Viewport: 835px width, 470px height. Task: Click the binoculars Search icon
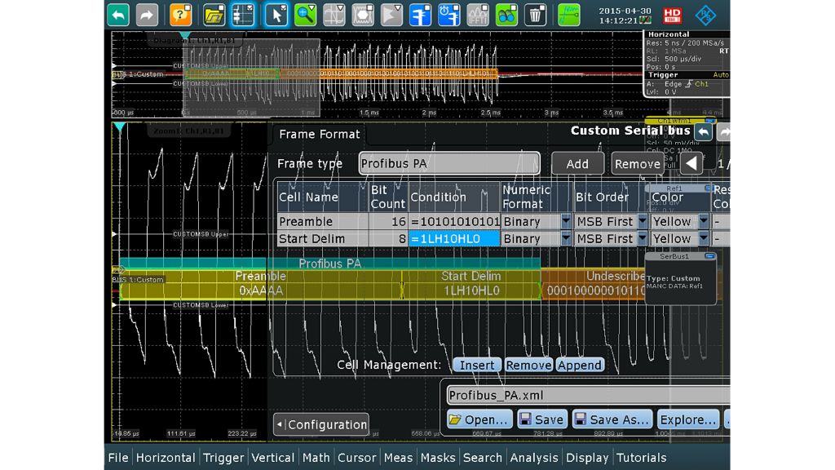pos(506,15)
